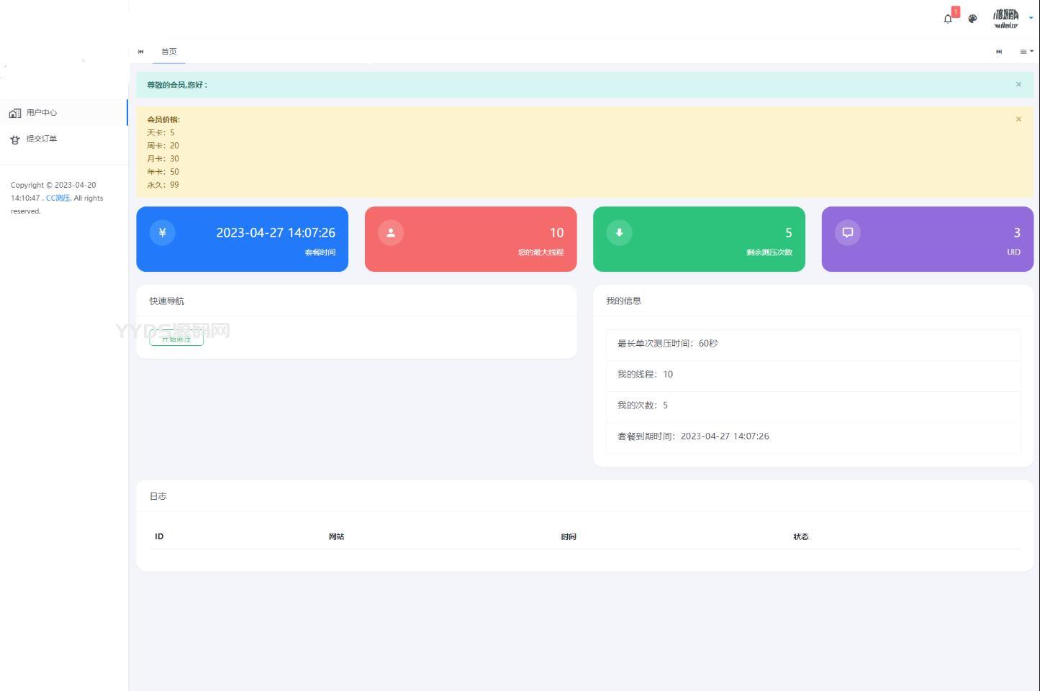This screenshot has width=1040, height=691.
Task: Open 提交订单 in the sidebar
Action: (x=42, y=139)
